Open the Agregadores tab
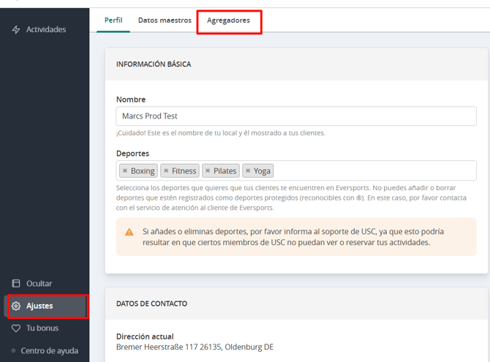Viewport: 490px width, 362px height. (228, 20)
